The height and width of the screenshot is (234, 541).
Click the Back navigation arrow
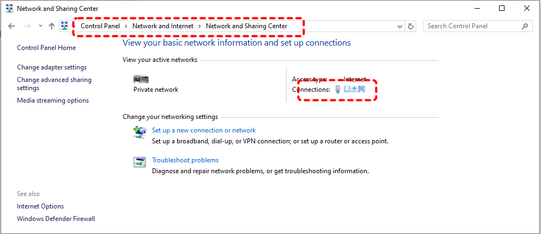tap(11, 26)
